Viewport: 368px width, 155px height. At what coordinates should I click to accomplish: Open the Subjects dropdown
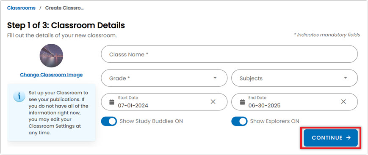click(295, 78)
